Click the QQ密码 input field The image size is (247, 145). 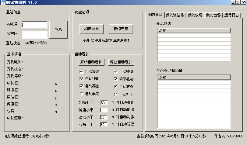coord(35,35)
